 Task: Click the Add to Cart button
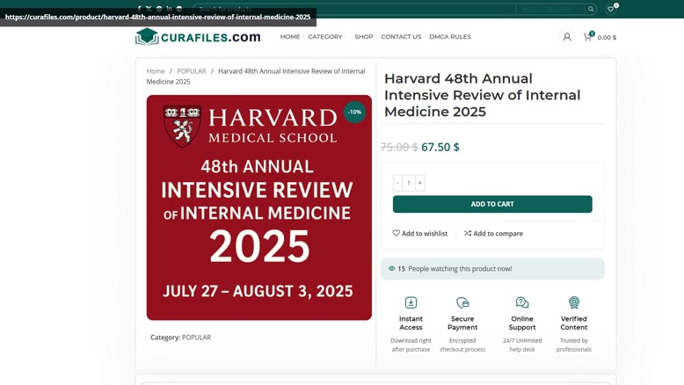click(x=492, y=204)
